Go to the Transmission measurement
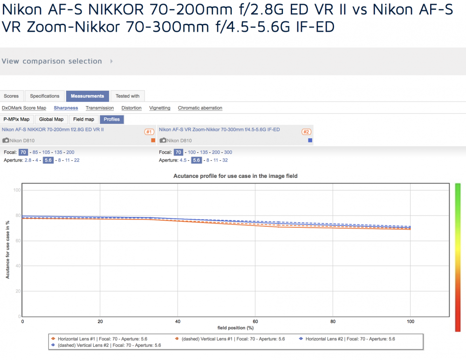 (x=100, y=108)
